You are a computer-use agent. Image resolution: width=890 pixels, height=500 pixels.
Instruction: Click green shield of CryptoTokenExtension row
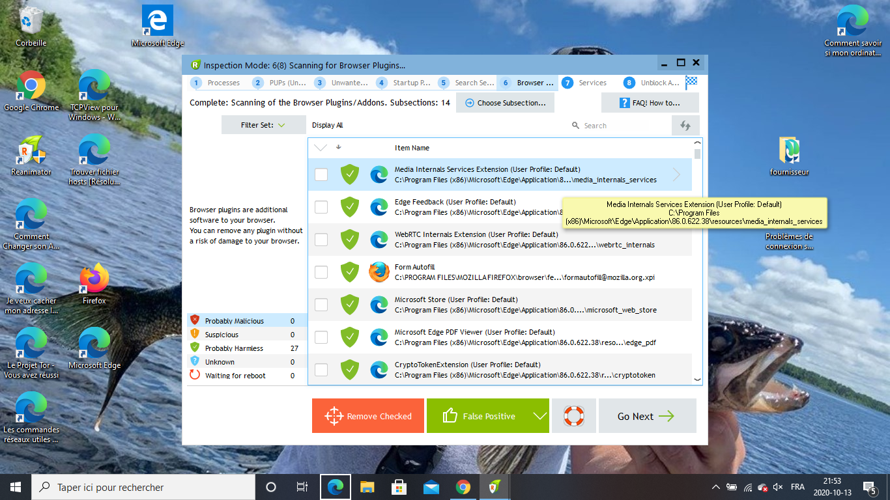click(x=350, y=370)
